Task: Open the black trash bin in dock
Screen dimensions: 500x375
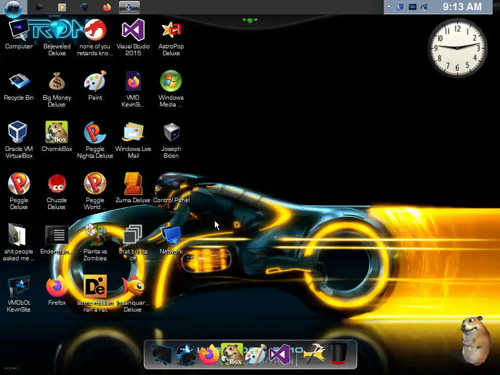Action: click(x=337, y=354)
